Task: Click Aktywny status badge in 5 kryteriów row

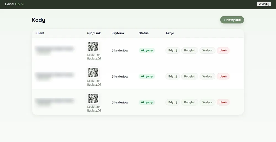Action: (147, 50)
